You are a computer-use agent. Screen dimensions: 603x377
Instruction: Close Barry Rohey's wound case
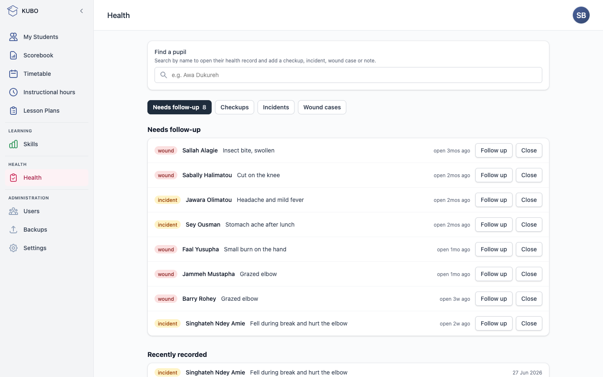(x=529, y=299)
